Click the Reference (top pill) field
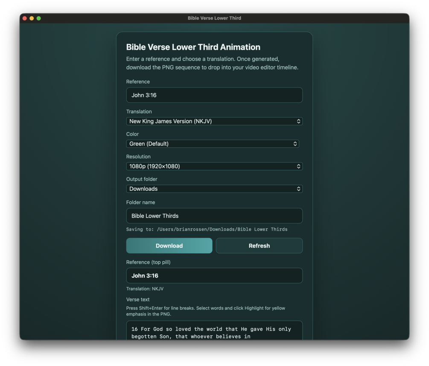This screenshot has height=366, width=429. 214,275
